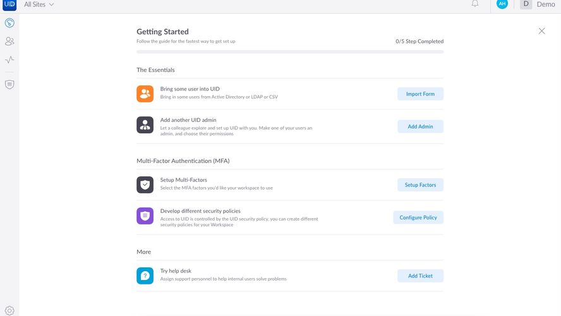Expand the All Sites dropdown
561x316 pixels.
pyautogui.click(x=39, y=4)
